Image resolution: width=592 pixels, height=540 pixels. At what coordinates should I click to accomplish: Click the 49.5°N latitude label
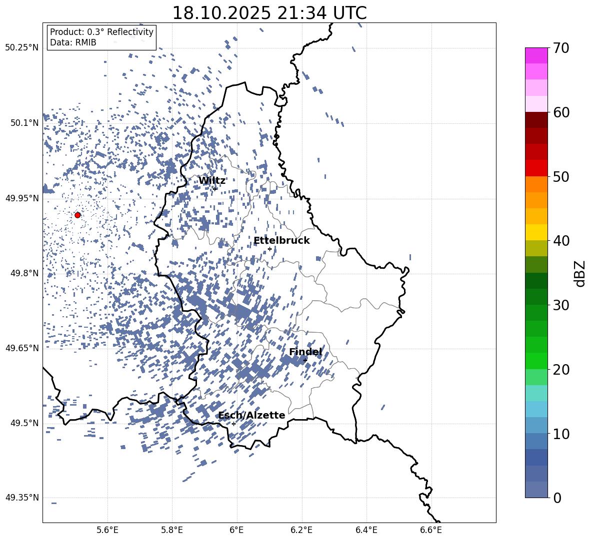[25, 423]
